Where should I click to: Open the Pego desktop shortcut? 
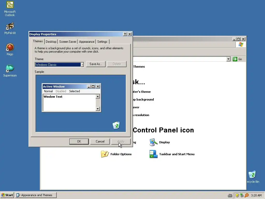pos(10,49)
